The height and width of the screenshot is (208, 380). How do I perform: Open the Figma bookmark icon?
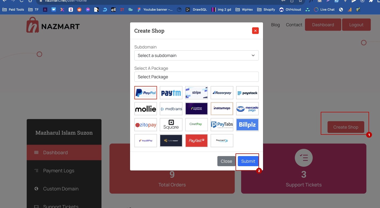click(x=139, y=10)
